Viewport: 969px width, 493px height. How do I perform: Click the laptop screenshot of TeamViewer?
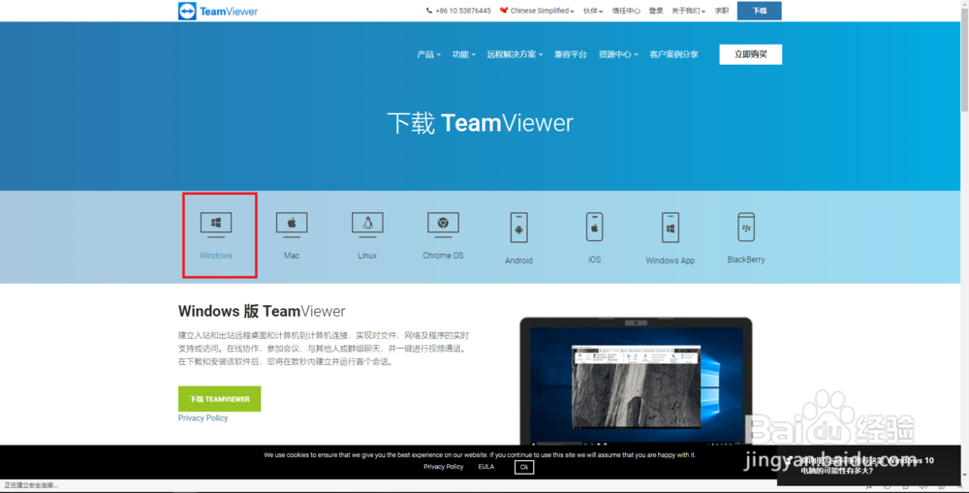pos(636,382)
